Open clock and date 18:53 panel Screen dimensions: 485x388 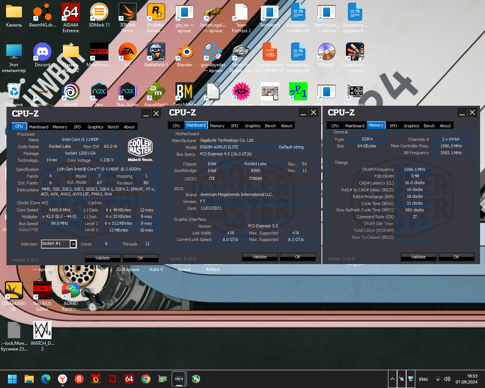pos(466,379)
